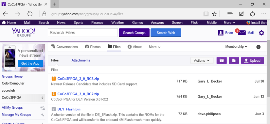Switch to the Conversations tab
Image resolution: width=270 pixels, height=124 pixels.
[x=64, y=47]
